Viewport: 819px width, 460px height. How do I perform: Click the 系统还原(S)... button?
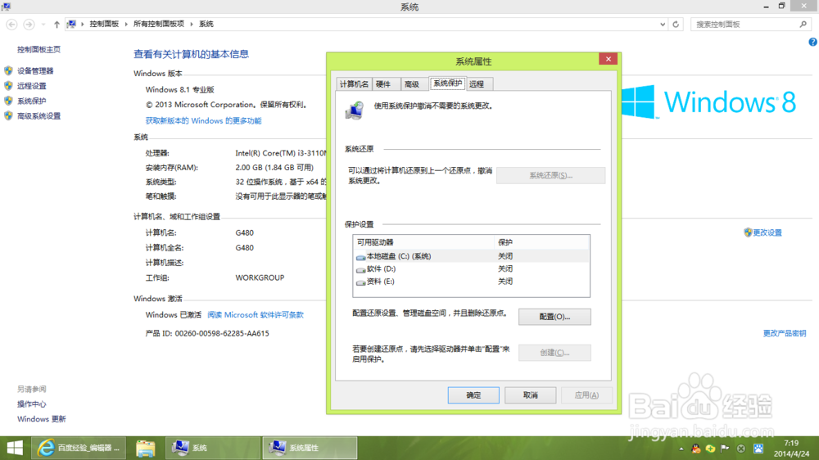pyautogui.click(x=550, y=175)
